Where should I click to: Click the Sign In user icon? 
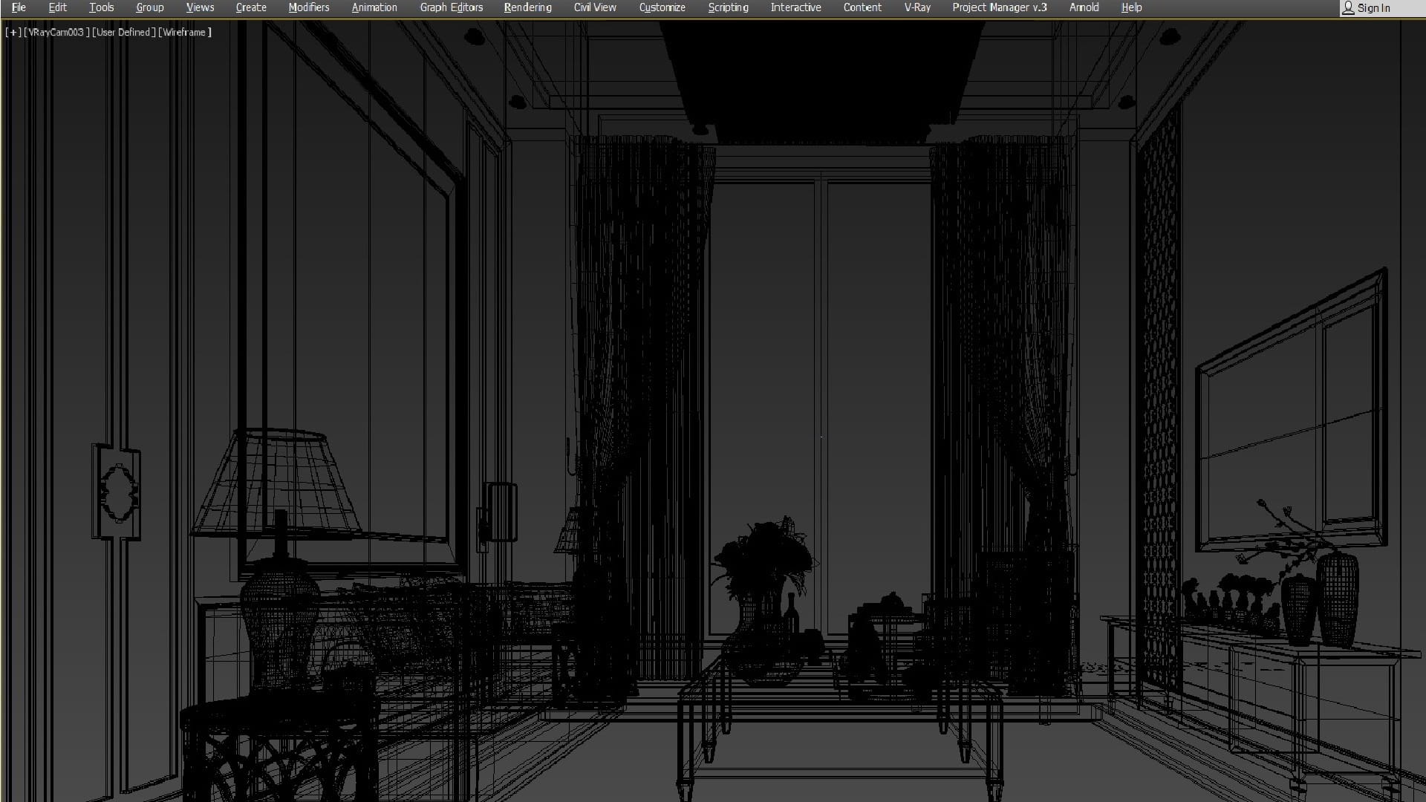click(1348, 8)
